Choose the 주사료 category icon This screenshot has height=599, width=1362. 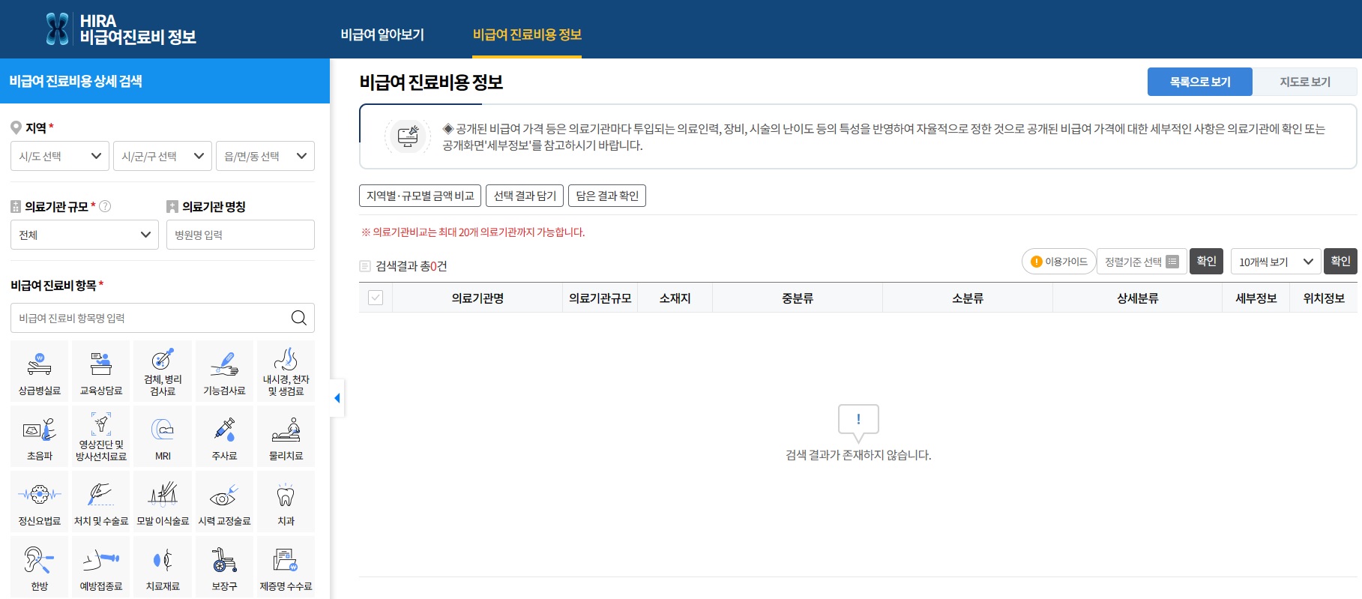[x=224, y=436]
